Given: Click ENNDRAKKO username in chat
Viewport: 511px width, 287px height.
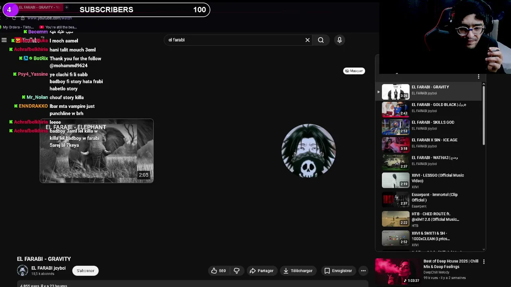Looking at the screenshot, I should tap(33, 106).
